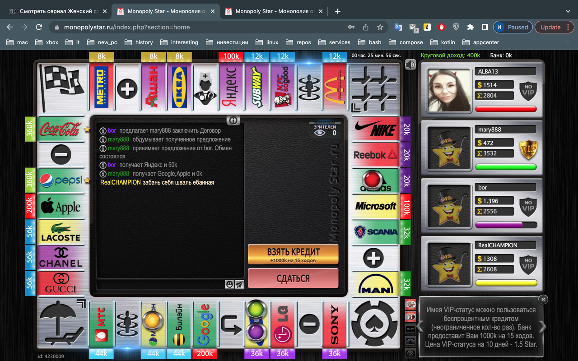578x361 pixels.
Task: Switch to second Monopoly Star tab
Action: (274, 11)
